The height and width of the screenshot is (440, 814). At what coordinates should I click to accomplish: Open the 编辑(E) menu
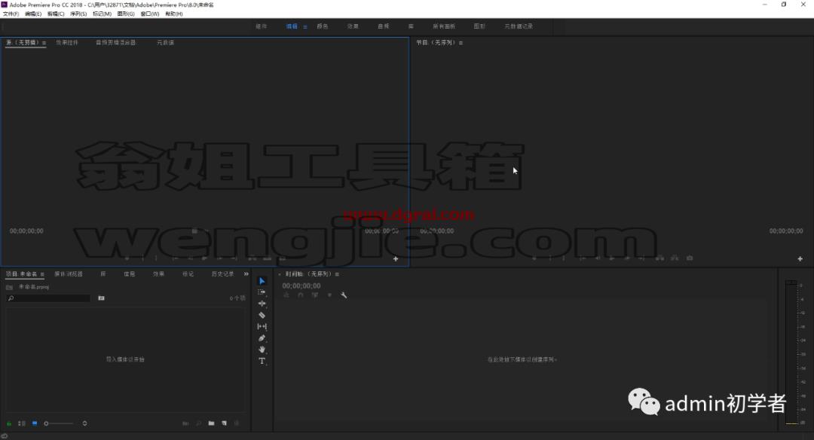click(33, 14)
